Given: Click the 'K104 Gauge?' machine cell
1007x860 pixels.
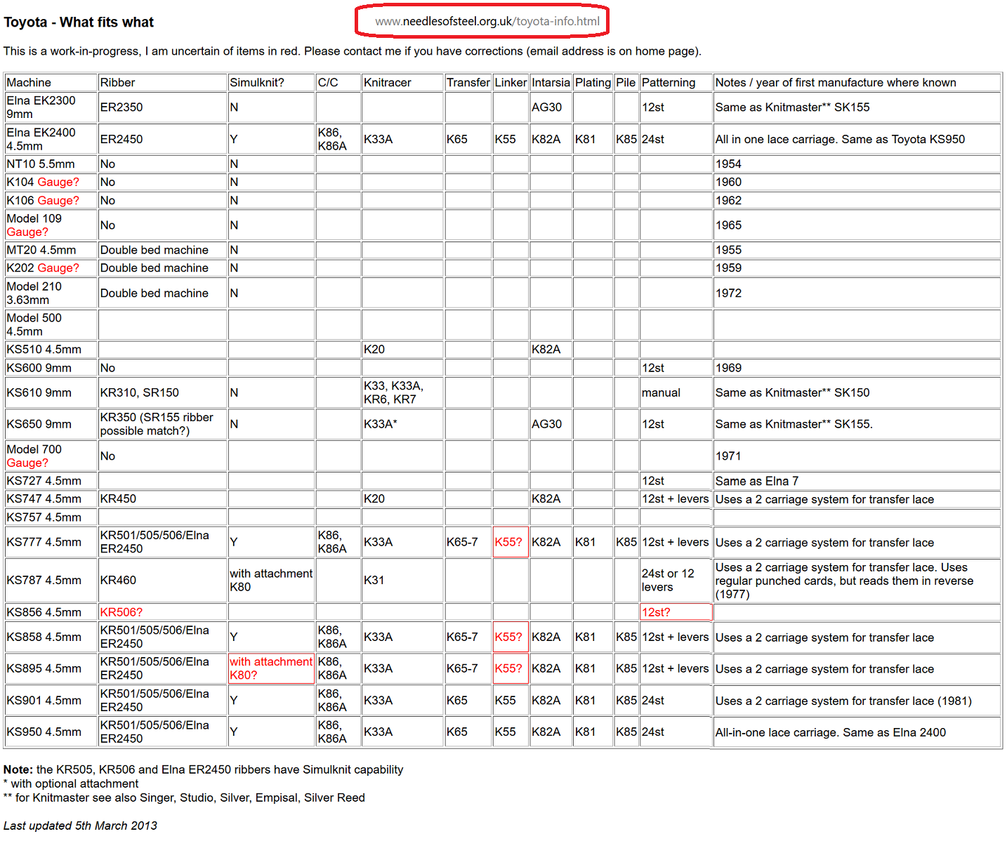Looking at the screenshot, I should 51,182.
